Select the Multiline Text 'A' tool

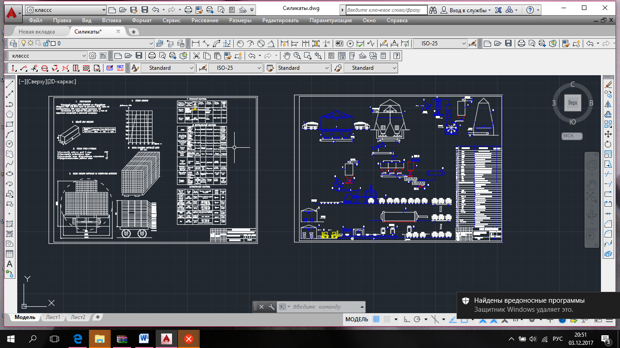pyautogui.click(x=10, y=264)
